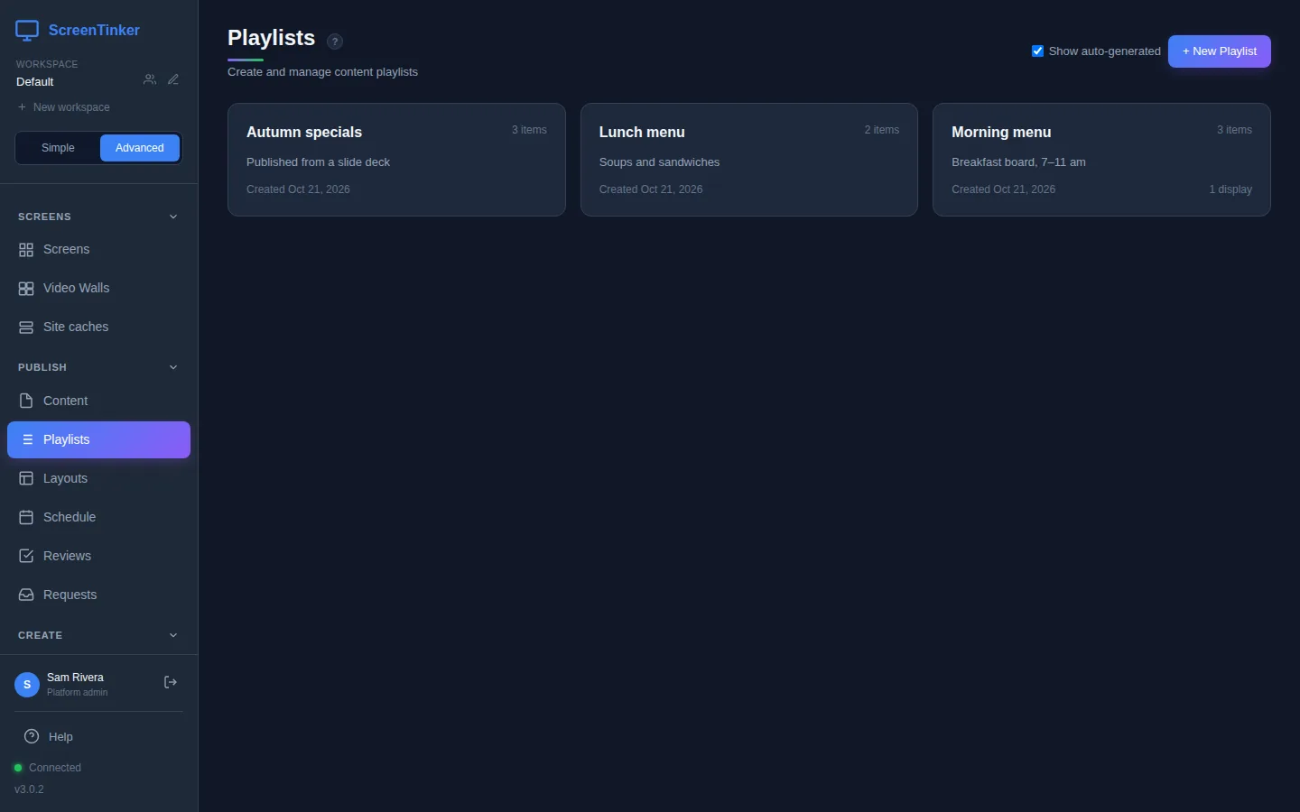Click the ScreenTinker monitor logo icon

tap(27, 31)
